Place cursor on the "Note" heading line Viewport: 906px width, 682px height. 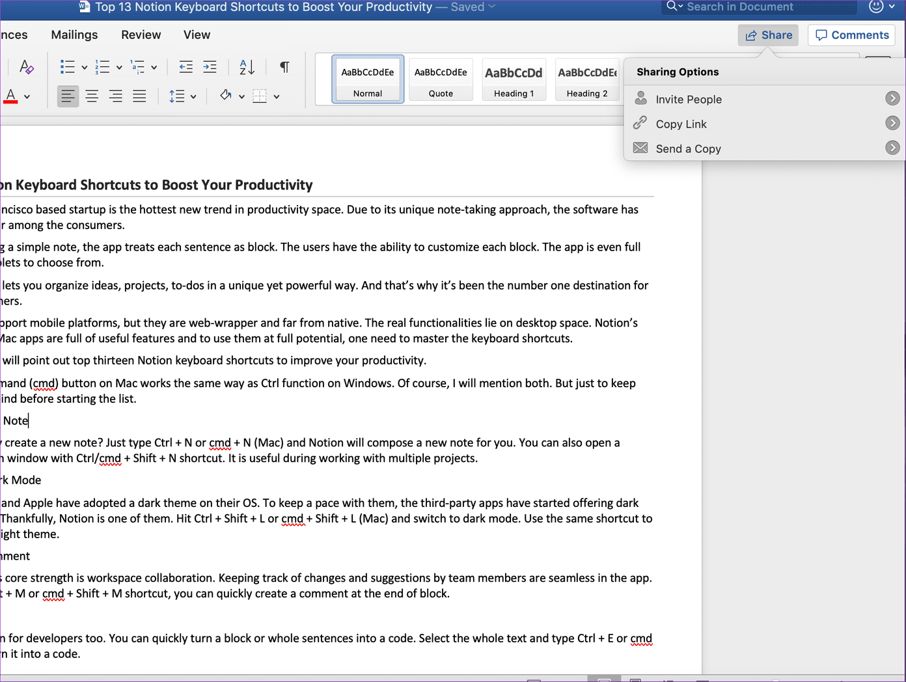point(16,420)
